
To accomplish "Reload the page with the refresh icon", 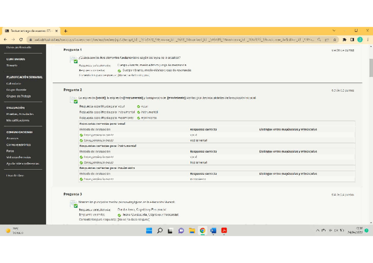I will click(x=22, y=40).
